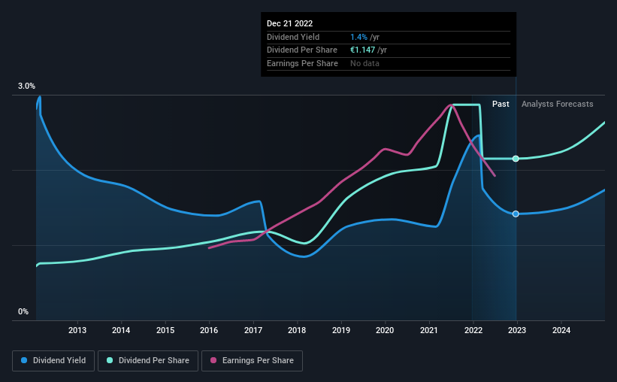This screenshot has width=617, height=382.
Task: Click the 1.4% dividend yield value
Action: coord(358,37)
